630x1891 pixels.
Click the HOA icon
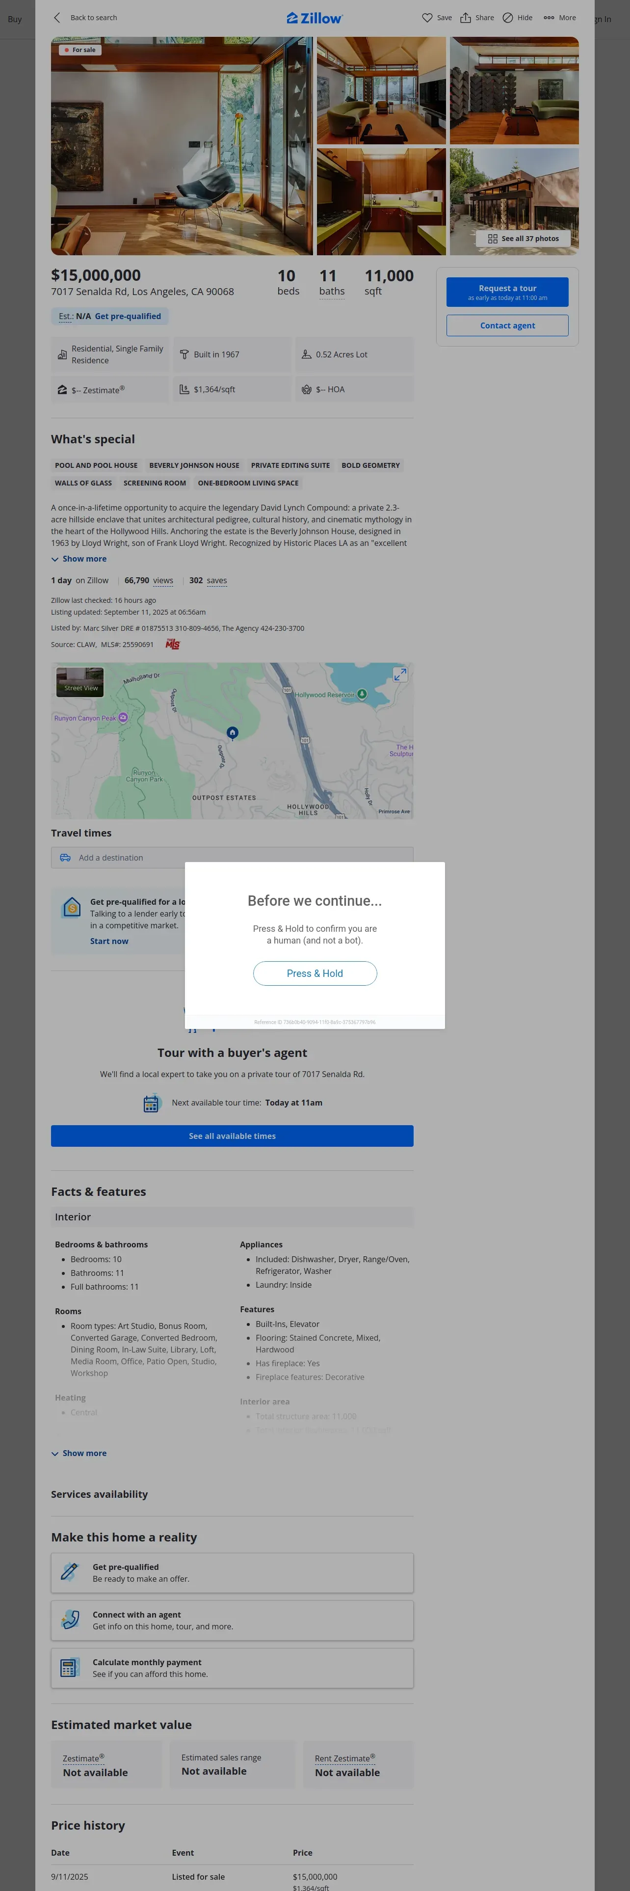[307, 390]
